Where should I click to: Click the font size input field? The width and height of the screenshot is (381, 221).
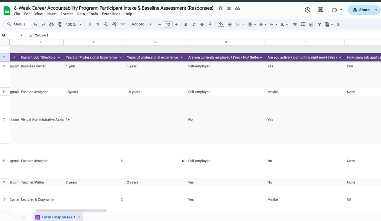[168, 25]
